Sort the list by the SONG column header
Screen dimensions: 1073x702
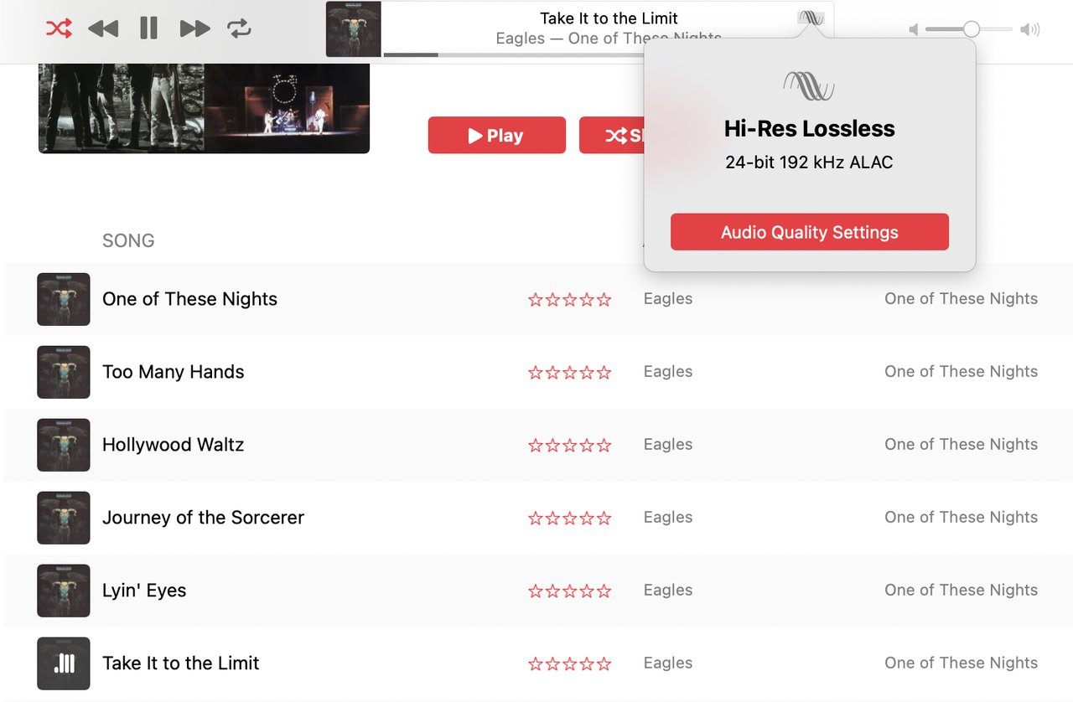tap(128, 240)
